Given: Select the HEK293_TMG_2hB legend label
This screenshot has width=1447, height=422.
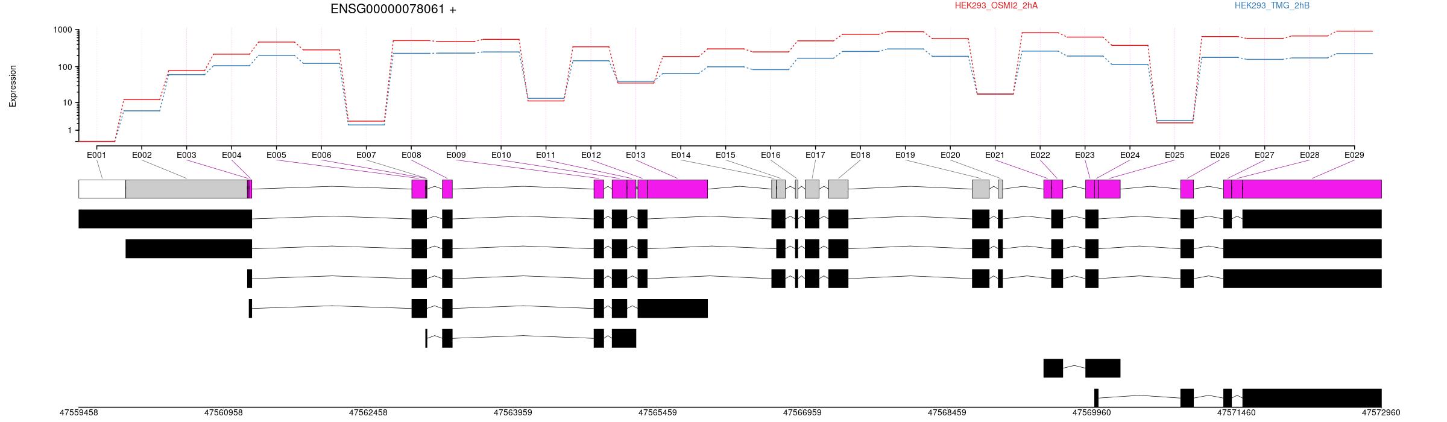Looking at the screenshot, I should [x=1272, y=5].
